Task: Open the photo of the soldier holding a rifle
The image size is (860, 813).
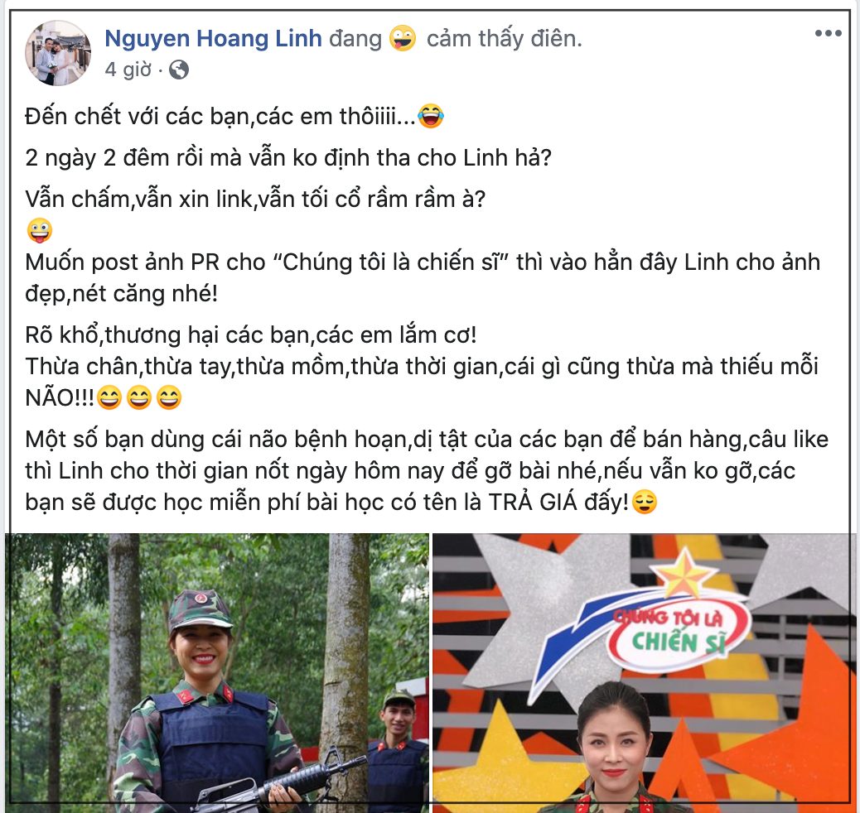Action: tap(217, 672)
